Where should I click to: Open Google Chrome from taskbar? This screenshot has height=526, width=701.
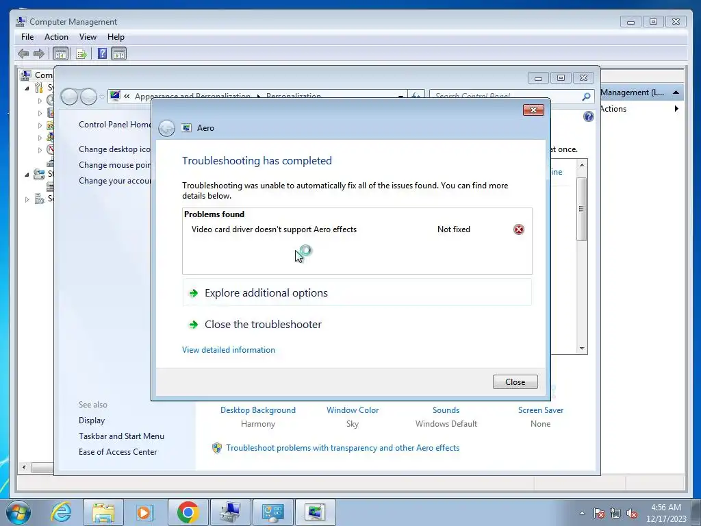[188, 512]
